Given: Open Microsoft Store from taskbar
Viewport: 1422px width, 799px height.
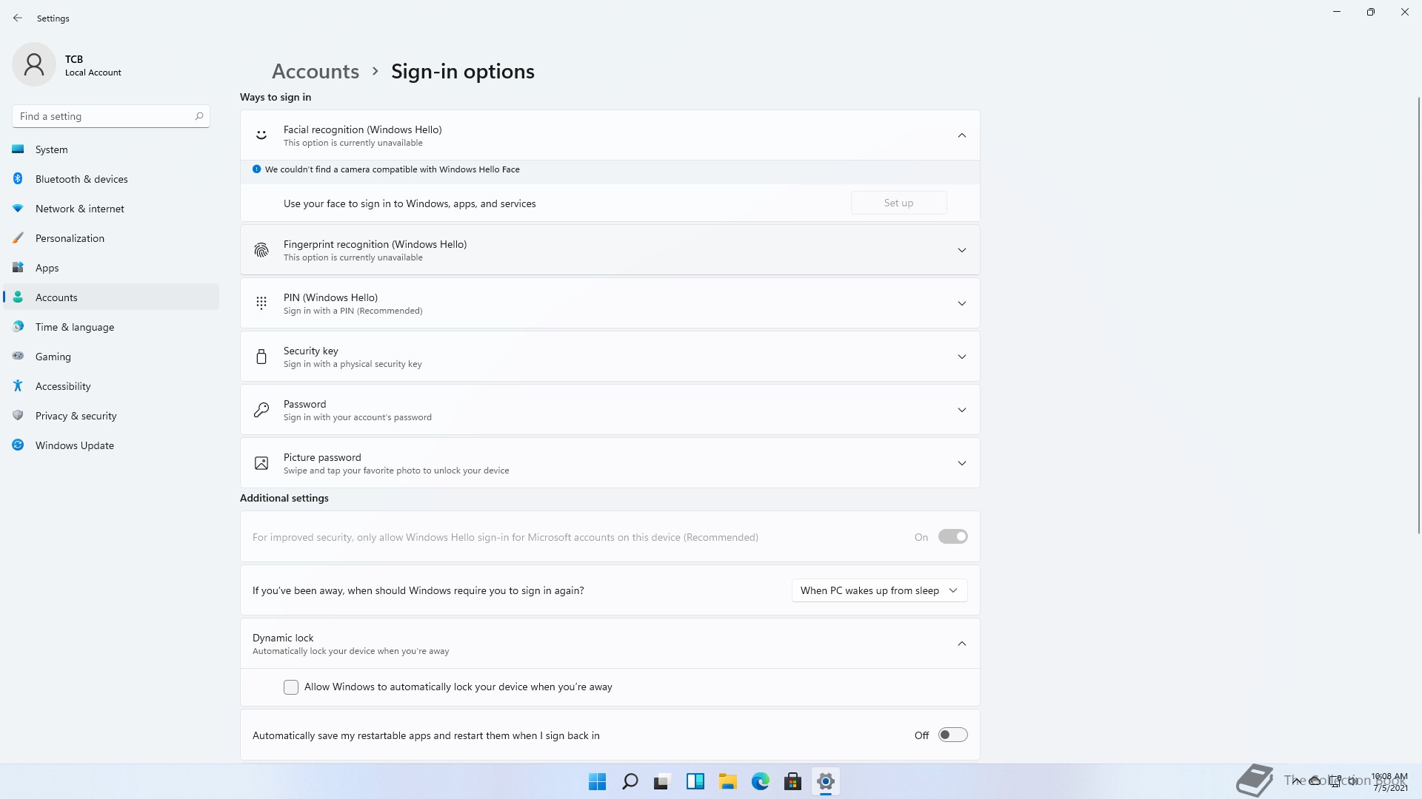Looking at the screenshot, I should [792, 781].
